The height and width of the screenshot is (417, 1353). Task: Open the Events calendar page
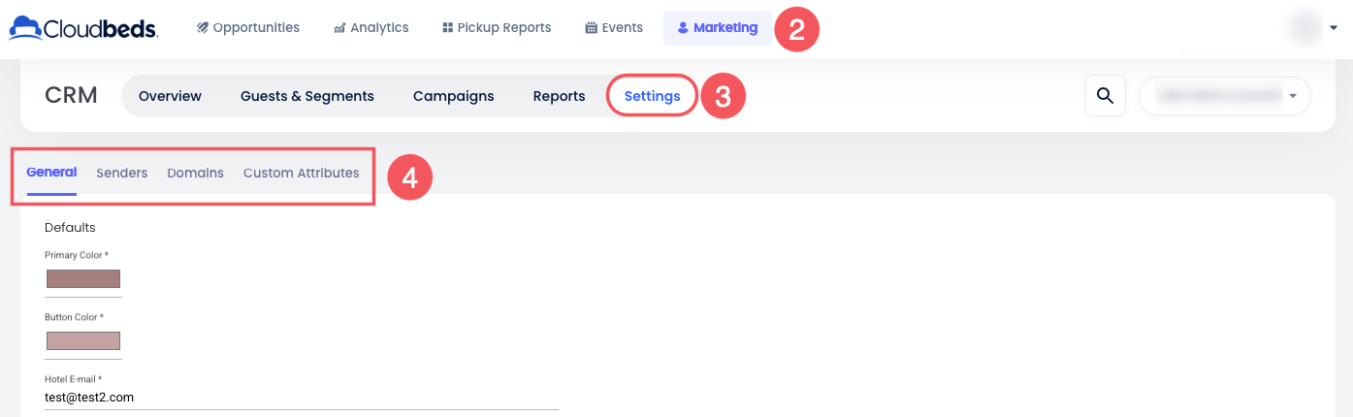(x=614, y=28)
